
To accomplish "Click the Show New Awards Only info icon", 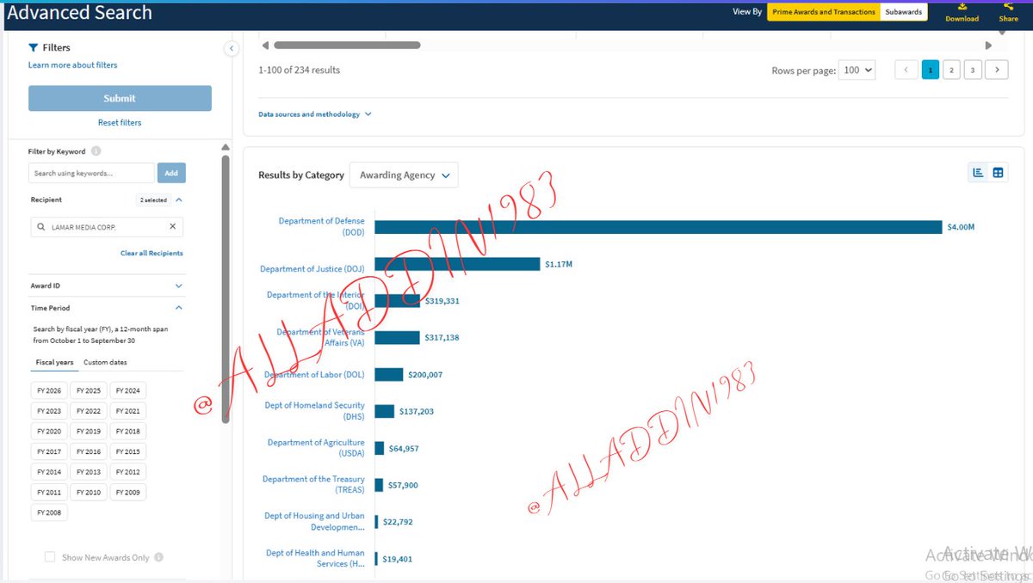I will (x=158, y=557).
